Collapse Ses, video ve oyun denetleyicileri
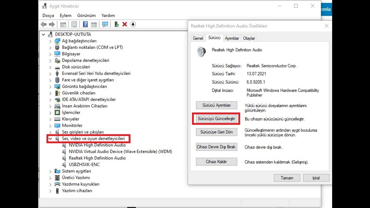The image size is (370, 208). point(50,139)
